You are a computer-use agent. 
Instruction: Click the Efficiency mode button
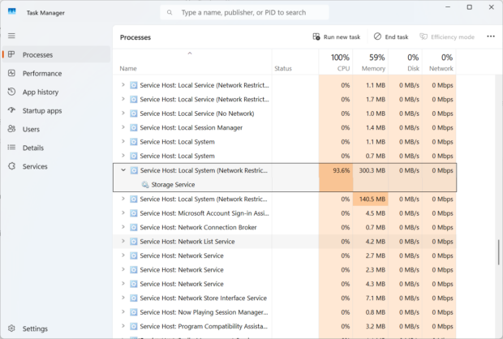(x=447, y=36)
